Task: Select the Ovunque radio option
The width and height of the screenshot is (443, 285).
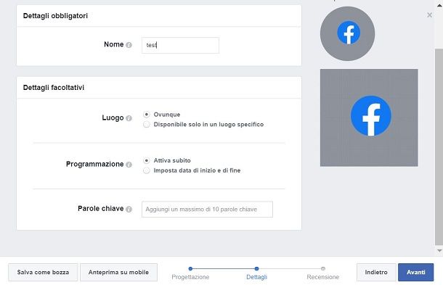Action: pyautogui.click(x=147, y=115)
